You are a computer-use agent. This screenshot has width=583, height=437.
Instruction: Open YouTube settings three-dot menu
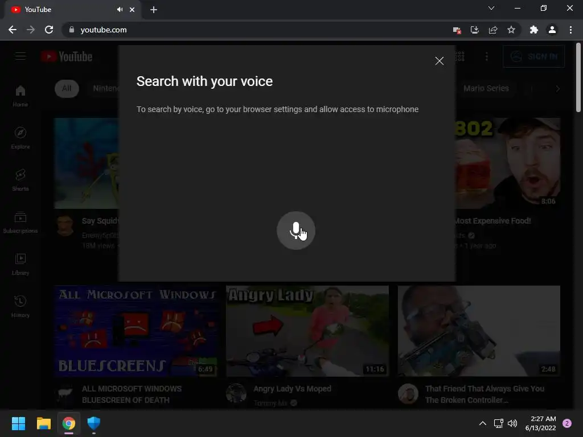click(487, 56)
